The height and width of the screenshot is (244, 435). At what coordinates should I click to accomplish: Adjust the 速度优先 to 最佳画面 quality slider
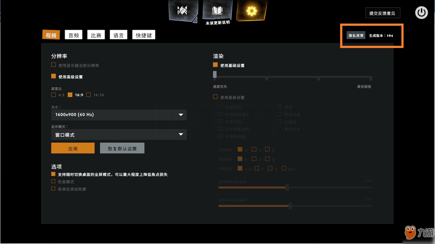point(293,77)
